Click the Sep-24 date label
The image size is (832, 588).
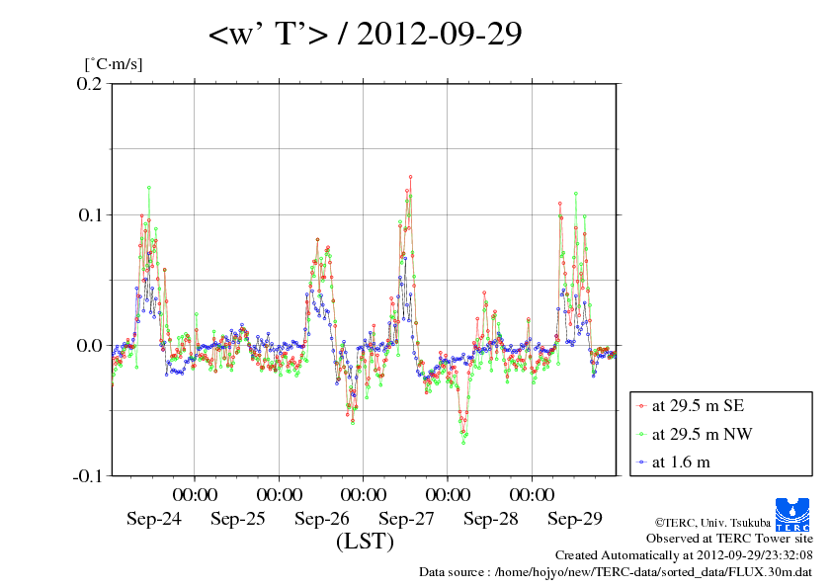pyautogui.click(x=154, y=519)
